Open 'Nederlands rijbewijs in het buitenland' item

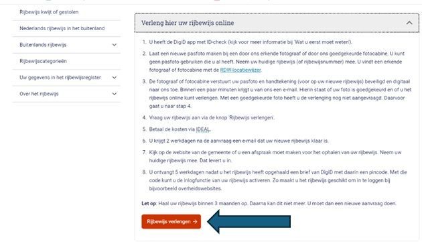pyautogui.click(x=62, y=28)
